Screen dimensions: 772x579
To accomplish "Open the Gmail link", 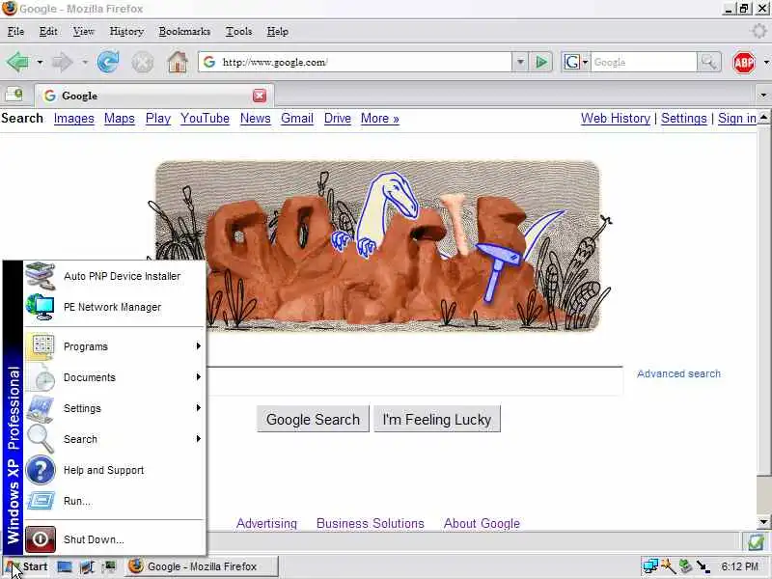I will 297,118.
